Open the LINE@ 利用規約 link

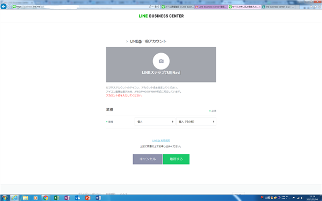[161, 140]
